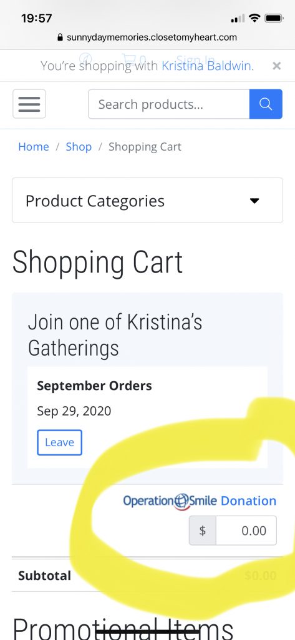
Task: Focus the Search products field
Action: 168,104
